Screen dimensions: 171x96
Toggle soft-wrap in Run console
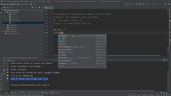tap(7, 69)
